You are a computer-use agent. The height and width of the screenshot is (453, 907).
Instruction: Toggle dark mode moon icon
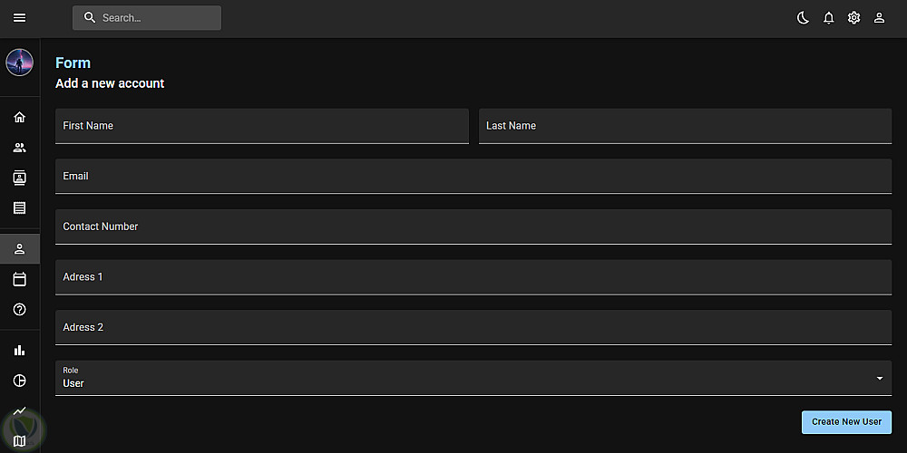tap(803, 18)
